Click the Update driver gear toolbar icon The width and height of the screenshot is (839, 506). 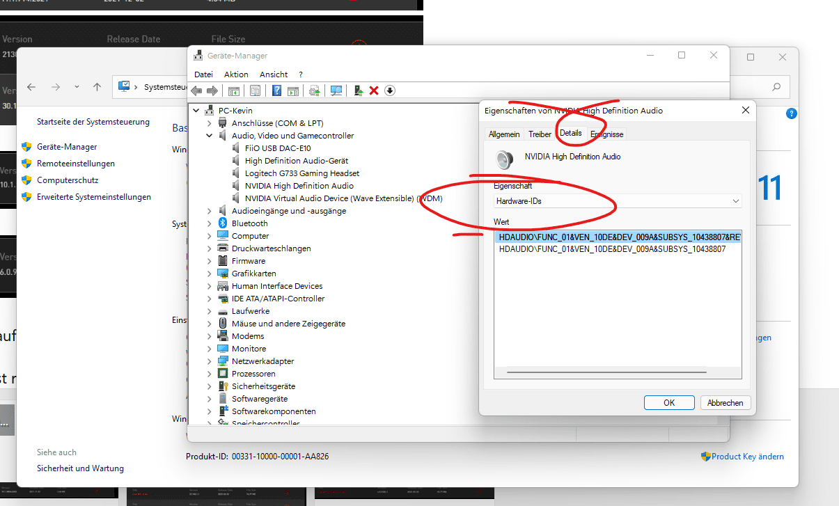(315, 90)
